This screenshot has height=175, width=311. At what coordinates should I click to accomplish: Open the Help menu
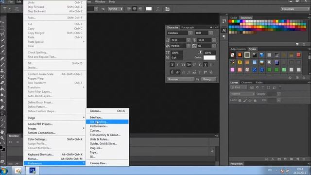click(x=112, y=2)
